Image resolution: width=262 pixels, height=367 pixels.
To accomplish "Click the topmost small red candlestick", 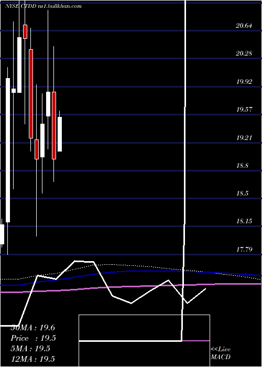I will [x=25, y=31].
